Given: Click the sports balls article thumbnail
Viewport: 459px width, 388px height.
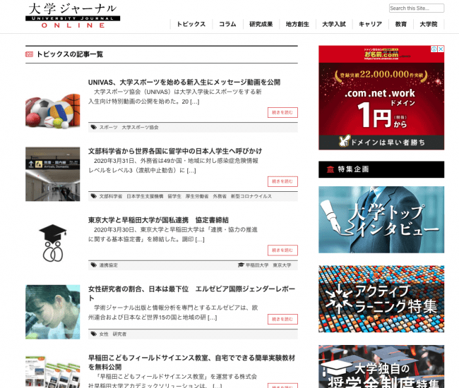Looking at the screenshot, I should [53, 111].
